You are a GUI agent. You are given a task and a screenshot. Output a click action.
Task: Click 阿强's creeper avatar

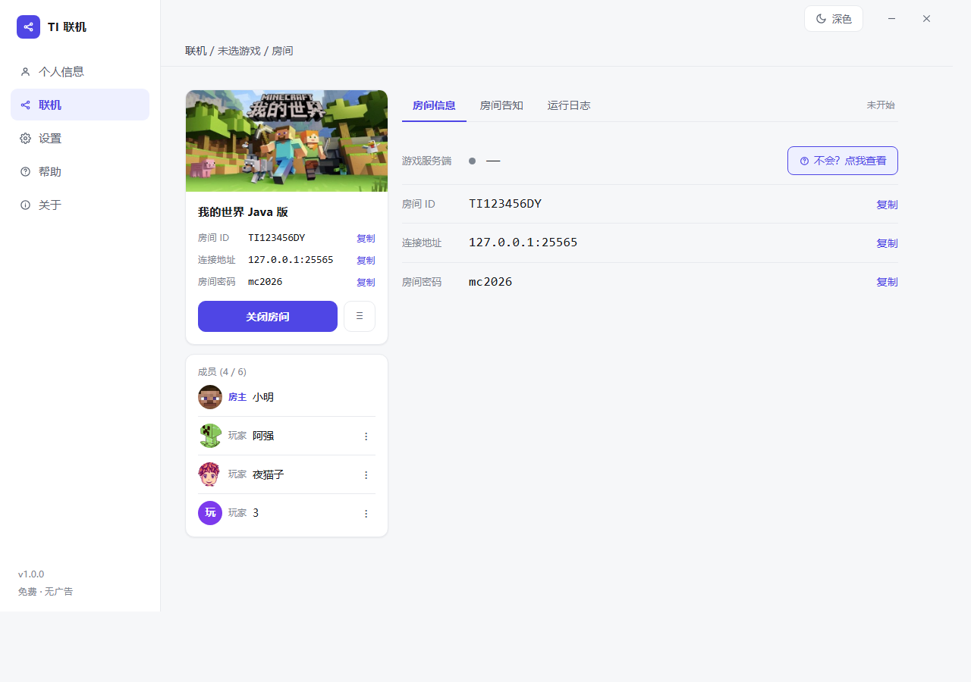coord(210,436)
